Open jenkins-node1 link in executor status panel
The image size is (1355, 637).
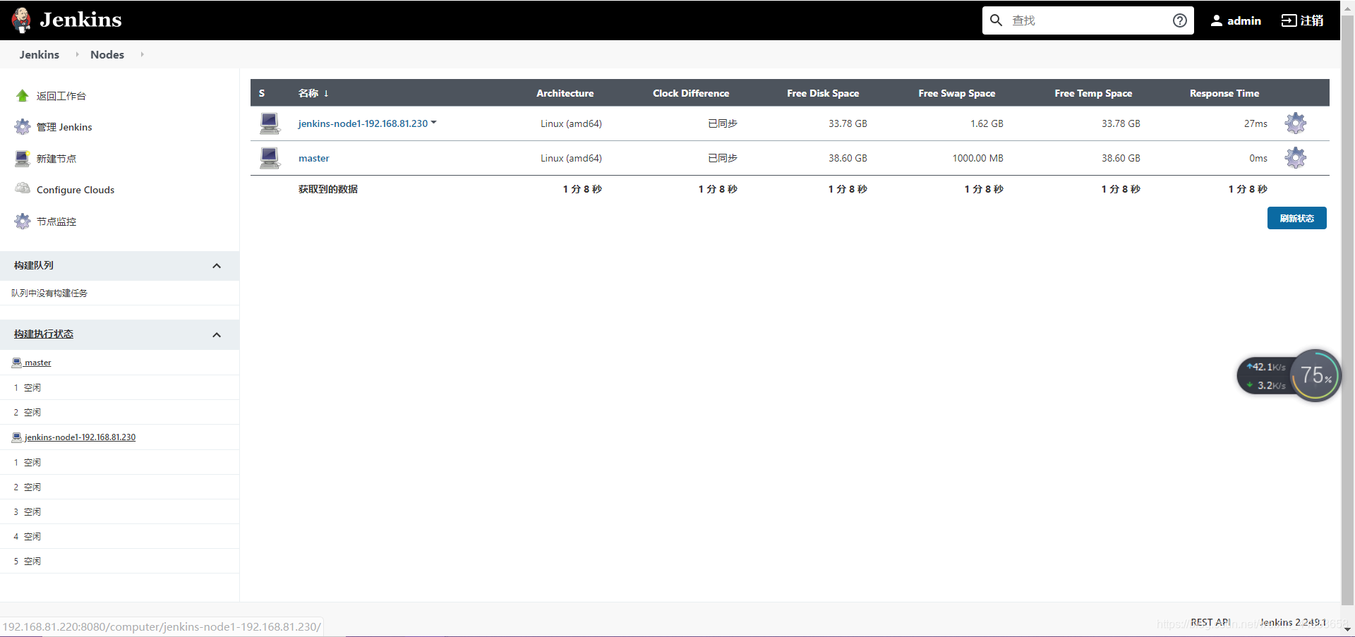(80, 437)
